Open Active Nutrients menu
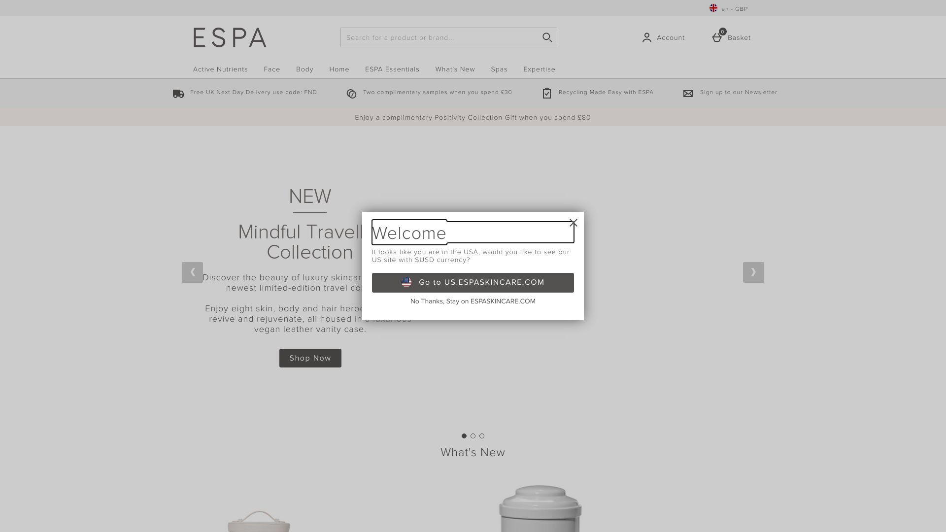This screenshot has width=946, height=532. coord(220,69)
